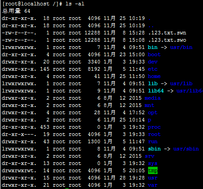Click size 41 on home row
The width and height of the screenshot is (203, 189).
tap(97, 76)
